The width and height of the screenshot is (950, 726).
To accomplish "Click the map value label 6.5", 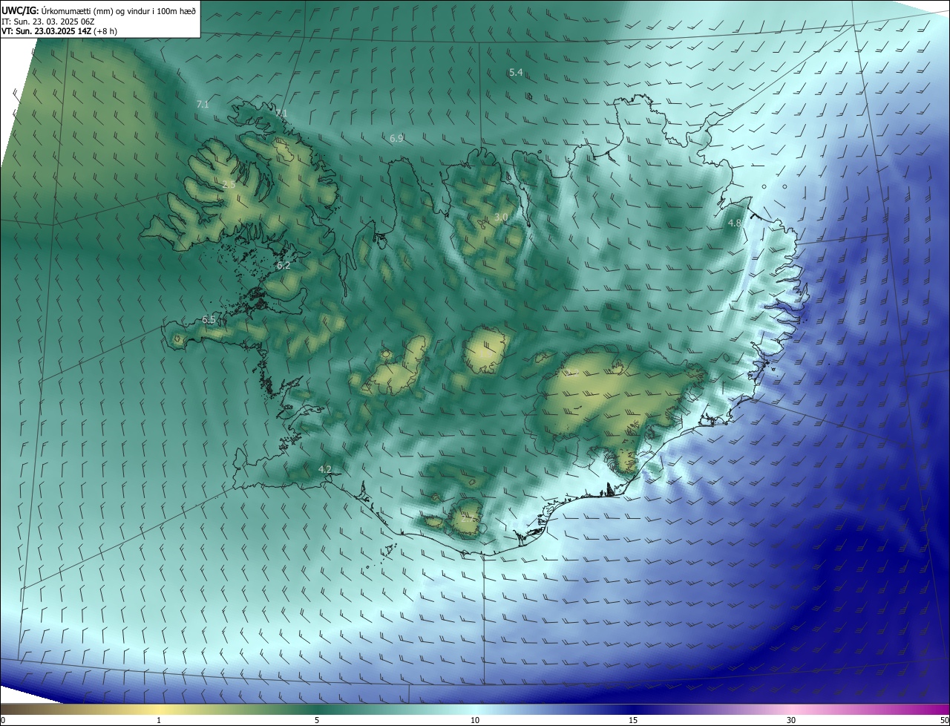I will (209, 319).
